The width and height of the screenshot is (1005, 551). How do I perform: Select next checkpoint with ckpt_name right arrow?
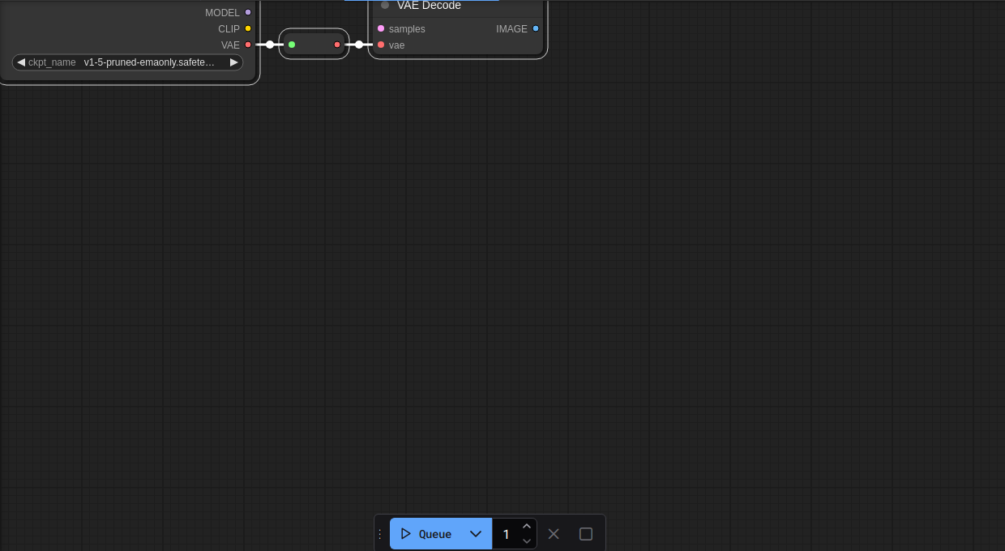pos(233,62)
